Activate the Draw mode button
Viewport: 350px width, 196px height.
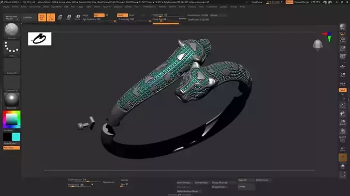coord(51,18)
